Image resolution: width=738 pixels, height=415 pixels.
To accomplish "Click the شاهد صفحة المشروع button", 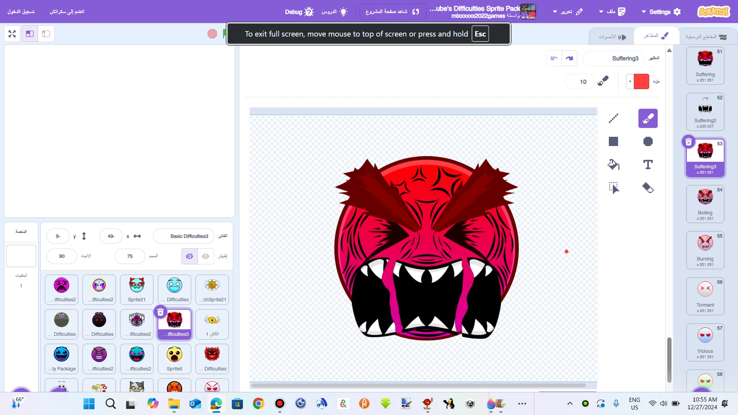I will (x=392, y=12).
